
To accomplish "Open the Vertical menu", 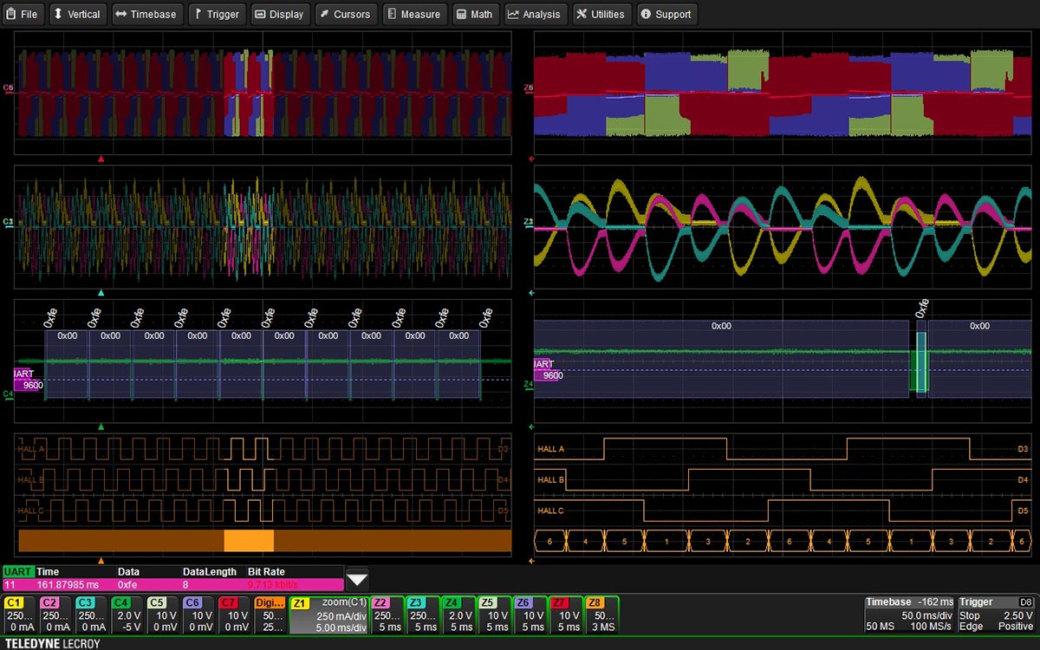I will point(77,14).
